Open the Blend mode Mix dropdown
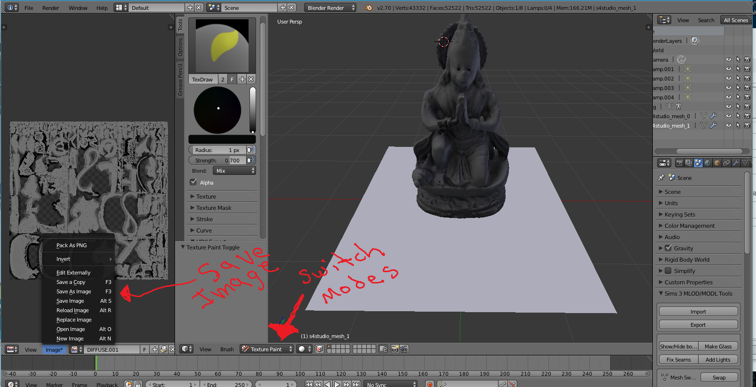The image size is (756, 387). 234,170
